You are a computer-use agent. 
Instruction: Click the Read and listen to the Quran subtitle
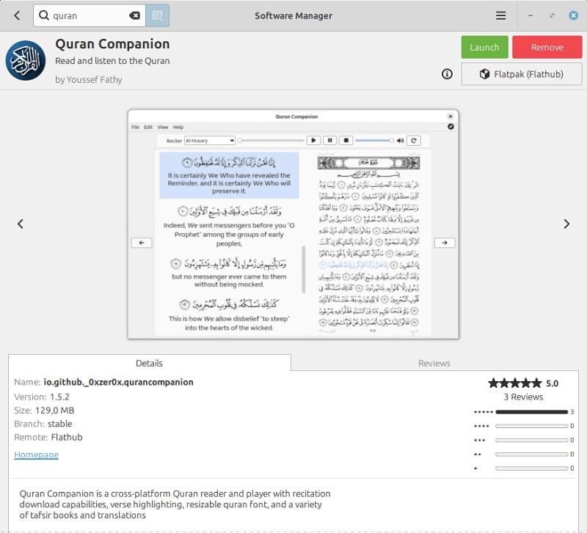(112, 61)
